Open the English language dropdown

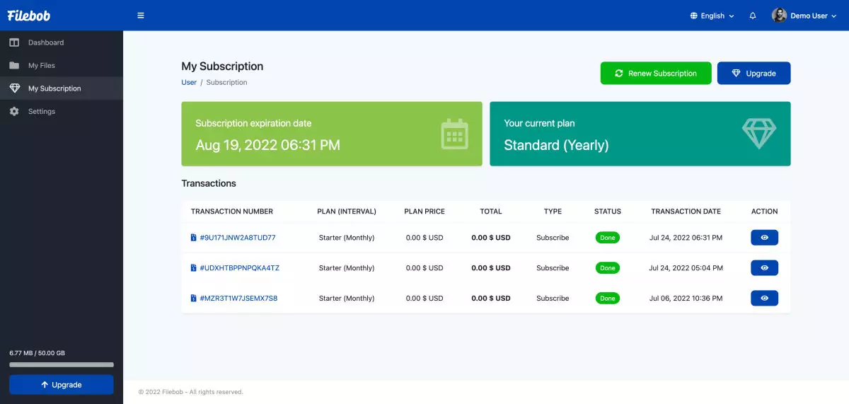[x=712, y=16]
